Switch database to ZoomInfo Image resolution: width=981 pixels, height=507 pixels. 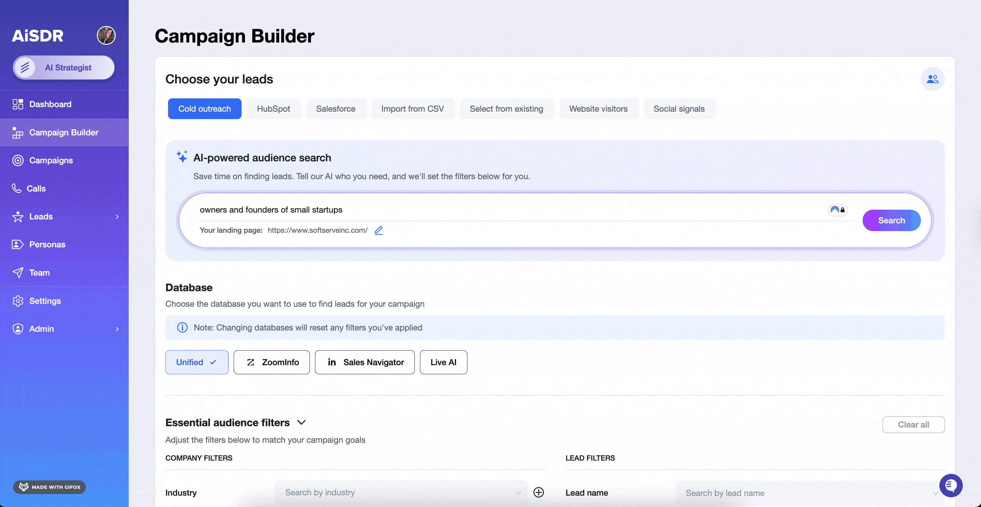pos(271,362)
